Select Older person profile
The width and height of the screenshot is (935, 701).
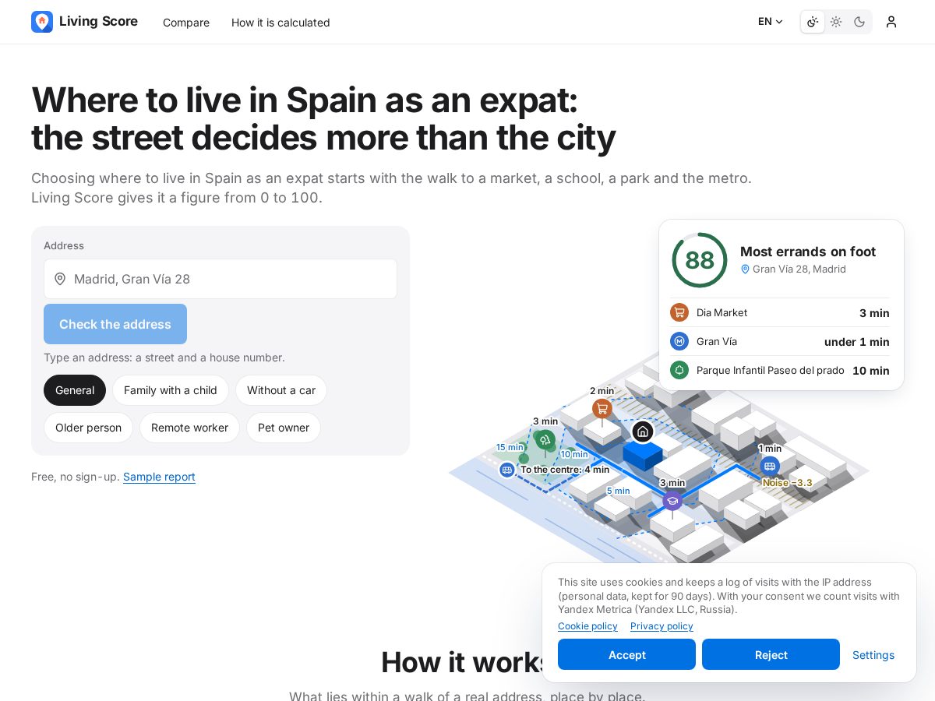(89, 428)
